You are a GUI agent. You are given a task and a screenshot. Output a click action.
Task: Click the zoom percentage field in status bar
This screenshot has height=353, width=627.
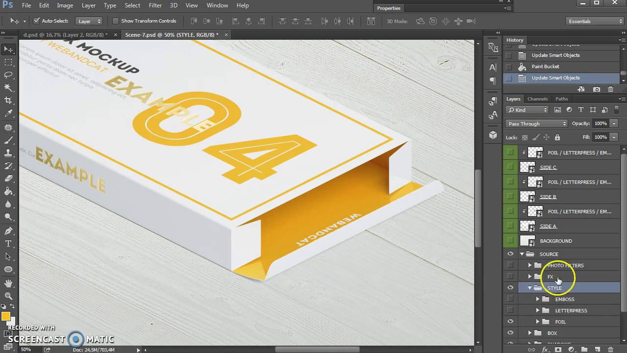click(26, 350)
